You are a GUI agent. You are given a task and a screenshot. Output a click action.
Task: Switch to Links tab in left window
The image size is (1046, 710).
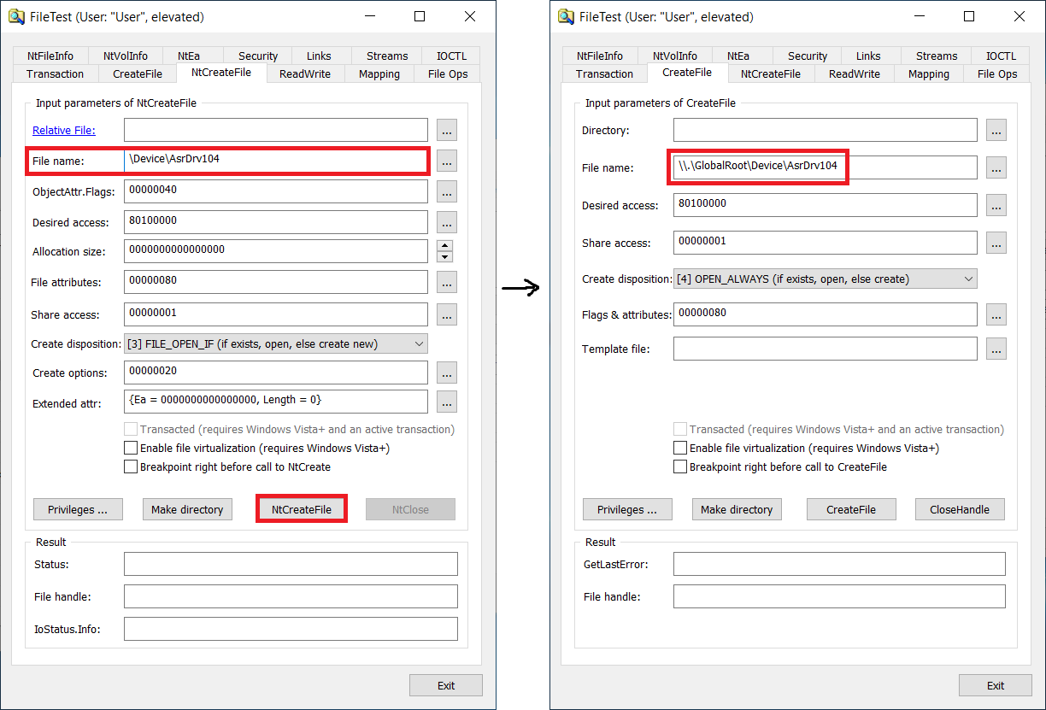[319, 56]
